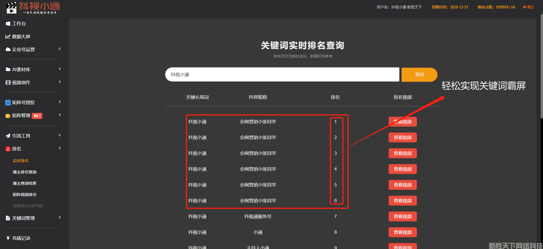Viewport: 543px width, 249px height.
Task: Expand the 关键词管理 chevron
Action: (60, 218)
